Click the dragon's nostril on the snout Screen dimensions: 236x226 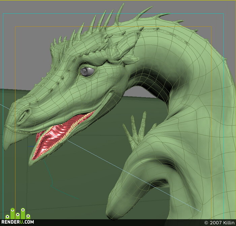pyautogui.click(x=24, y=115)
